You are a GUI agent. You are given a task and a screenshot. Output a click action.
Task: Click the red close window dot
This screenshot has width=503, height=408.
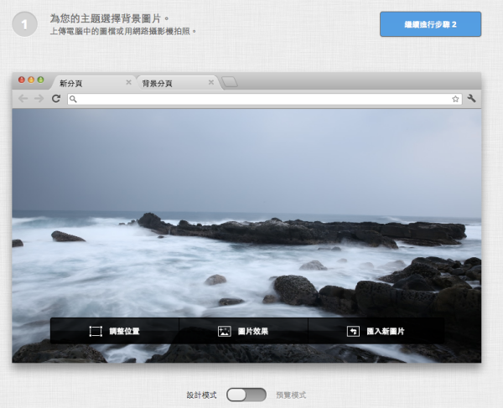(x=22, y=80)
